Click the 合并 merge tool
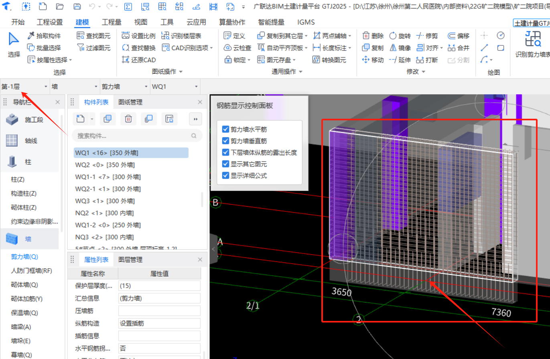Image resolution: width=550 pixels, height=359 pixels. click(459, 48)
